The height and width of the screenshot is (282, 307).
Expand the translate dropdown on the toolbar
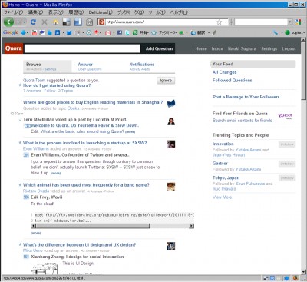[209, 33]
